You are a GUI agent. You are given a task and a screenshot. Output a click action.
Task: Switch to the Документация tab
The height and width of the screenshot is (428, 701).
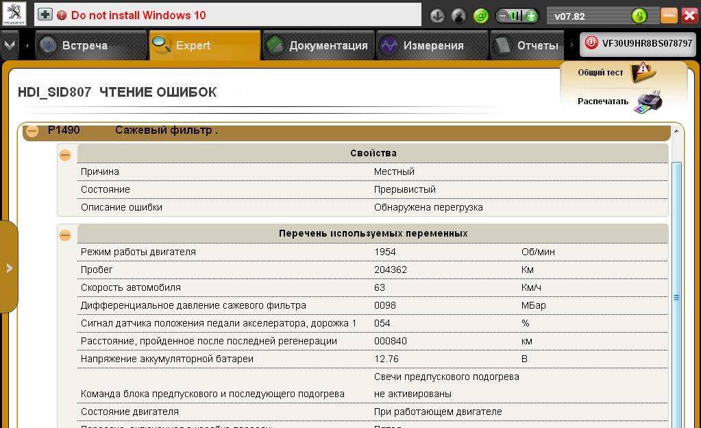tap(318, 46)
